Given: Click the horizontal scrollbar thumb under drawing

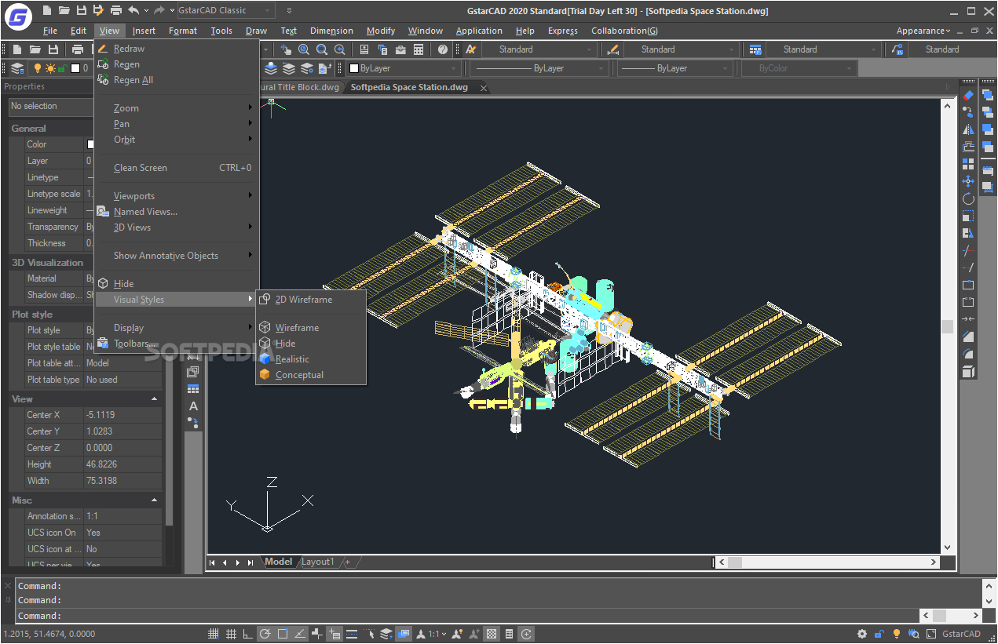Looking at the screenshot, I should (x=735, y=562).
